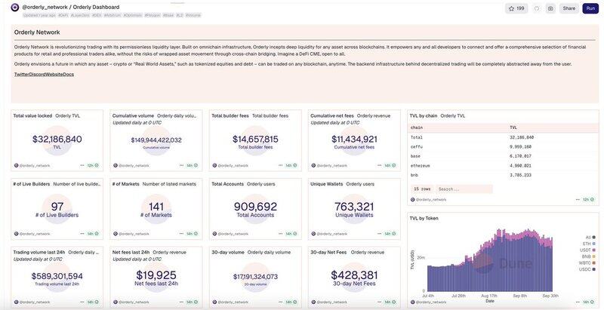
Task: Select the #DeFi tag
Action: click(63, 15)
